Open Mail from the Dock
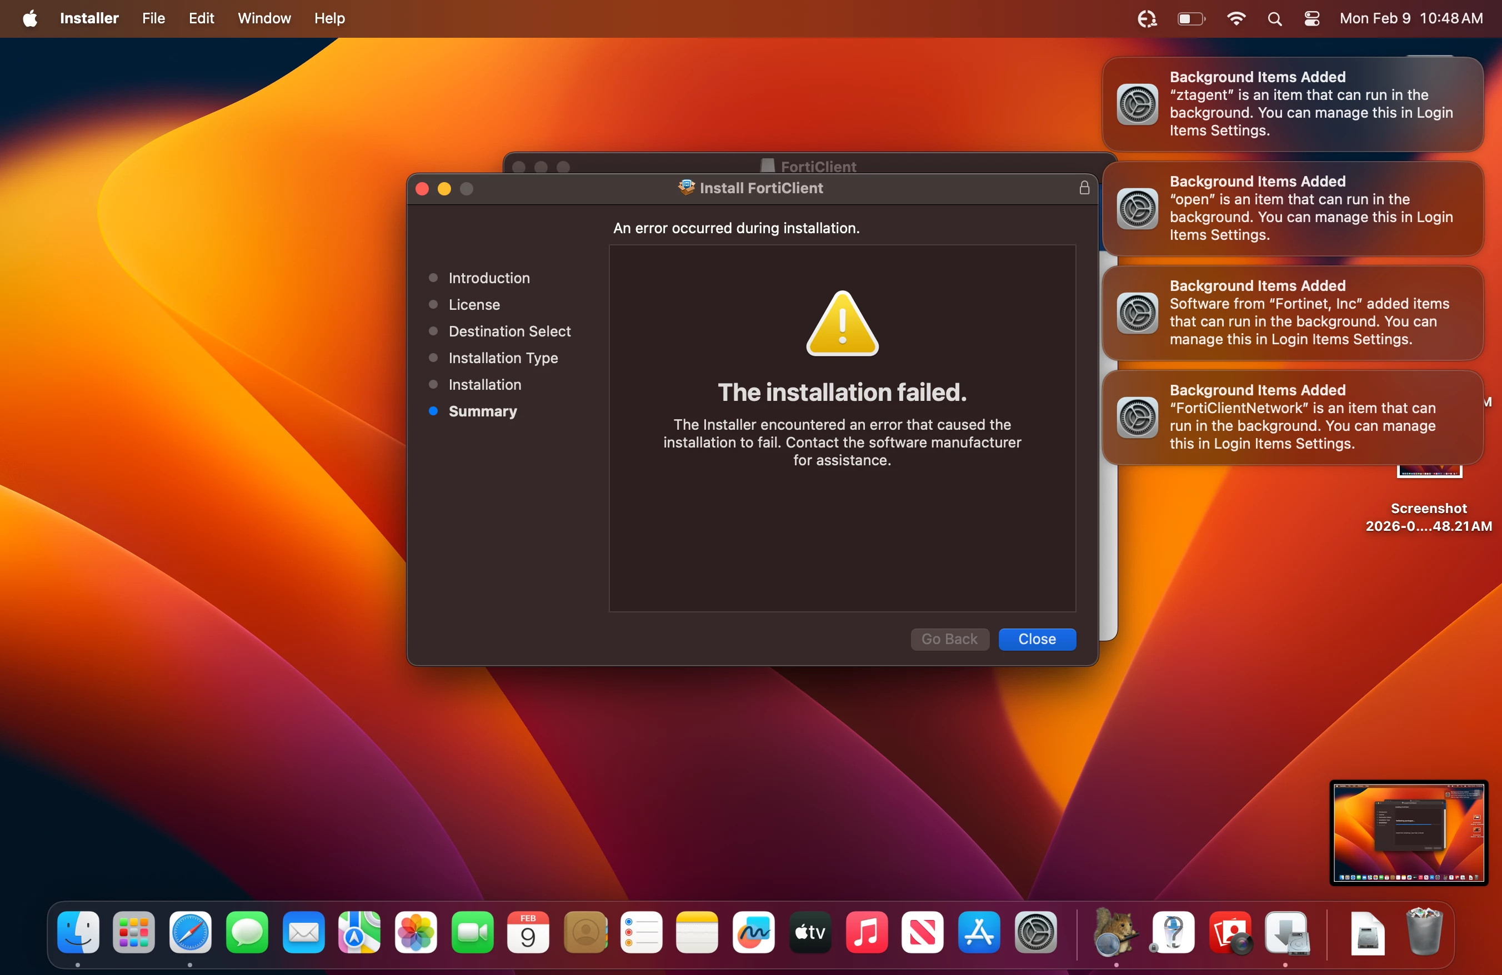The height and width of the screenshot is (975, 1502). tap(303, 932)
